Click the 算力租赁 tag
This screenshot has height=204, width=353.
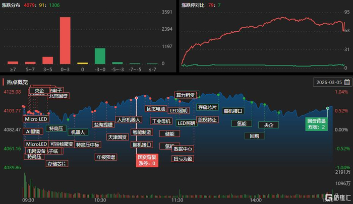186,95
